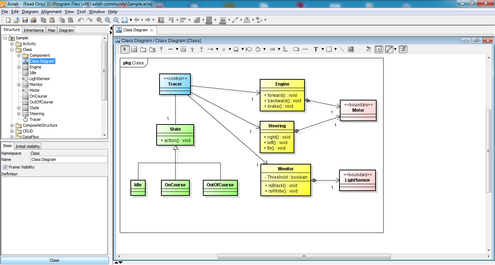Screen dimensions: 495x265
Task: Select the Dependency dashed arrow tool
Action: (210, 49)
